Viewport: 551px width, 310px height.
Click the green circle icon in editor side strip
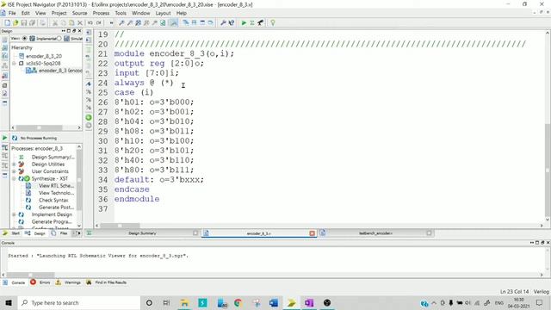click(89, 117)
